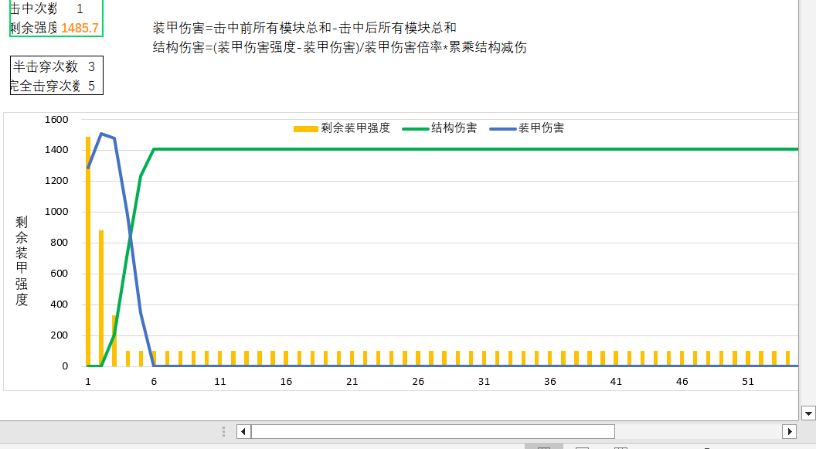This screenshot has height=449, width=816.
Task: Select the 完全击穿次数 value cell showing 5
Action: click(91, 86)
